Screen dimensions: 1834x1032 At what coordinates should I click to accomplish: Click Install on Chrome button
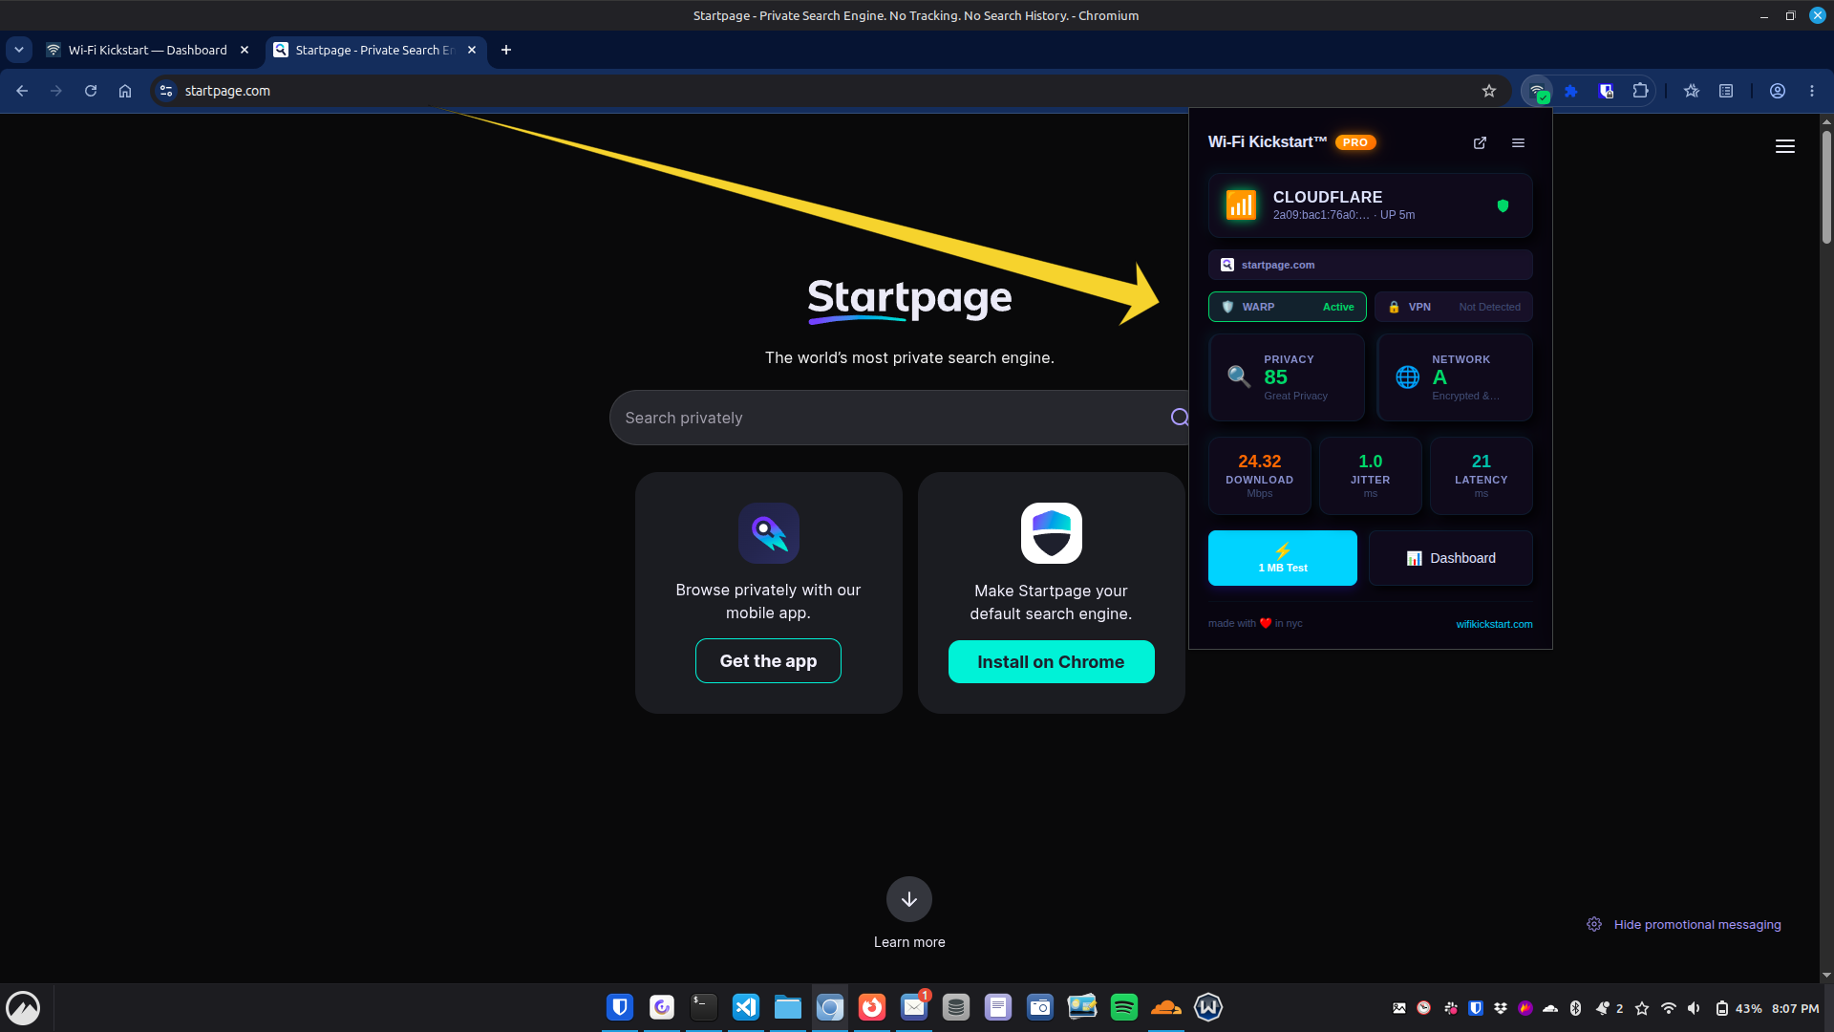point(1051,662)
